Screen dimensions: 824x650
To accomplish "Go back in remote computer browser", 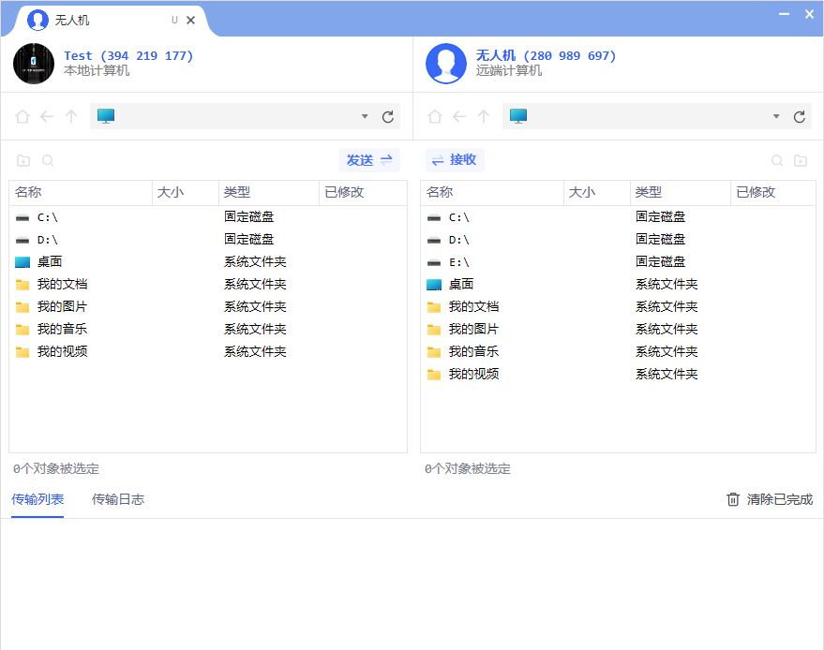I will 459,116.
